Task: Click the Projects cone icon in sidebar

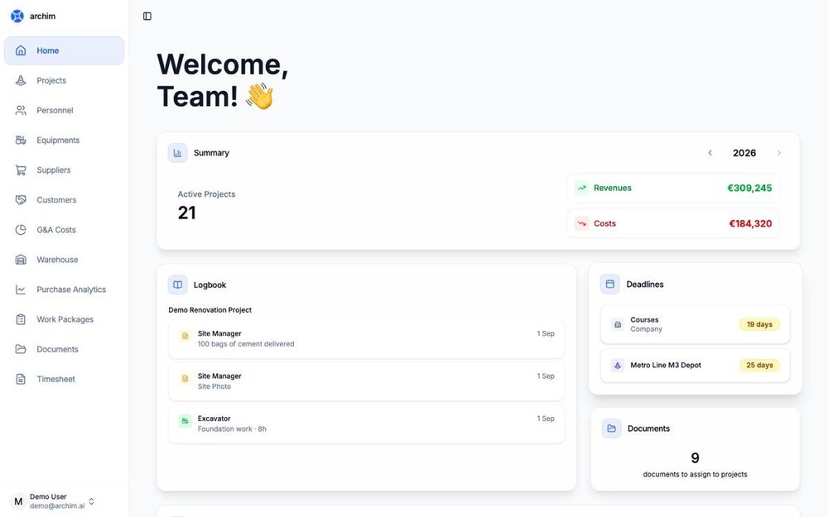Action: pos(21,81)
